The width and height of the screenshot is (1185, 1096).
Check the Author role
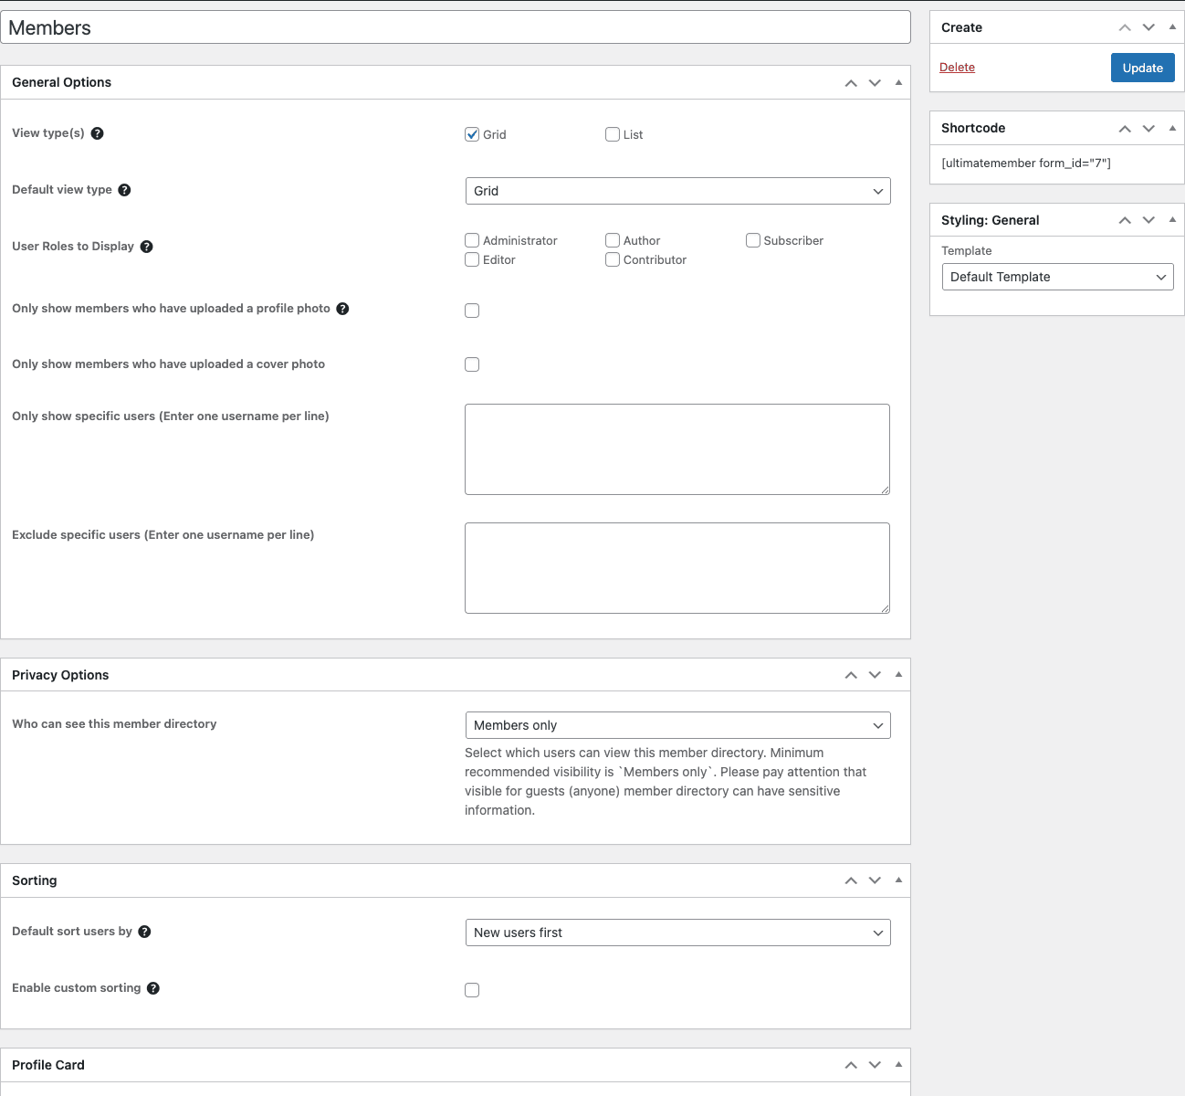(x=613, y=240)
